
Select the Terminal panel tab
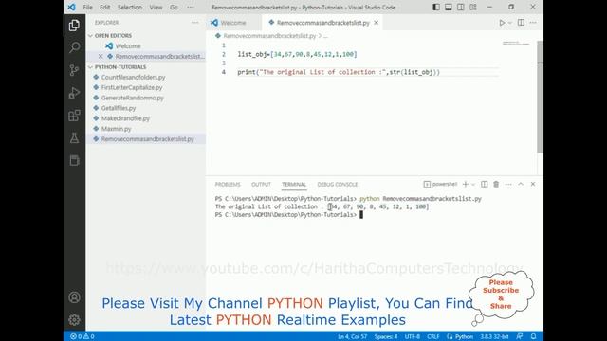pos(294,185)
